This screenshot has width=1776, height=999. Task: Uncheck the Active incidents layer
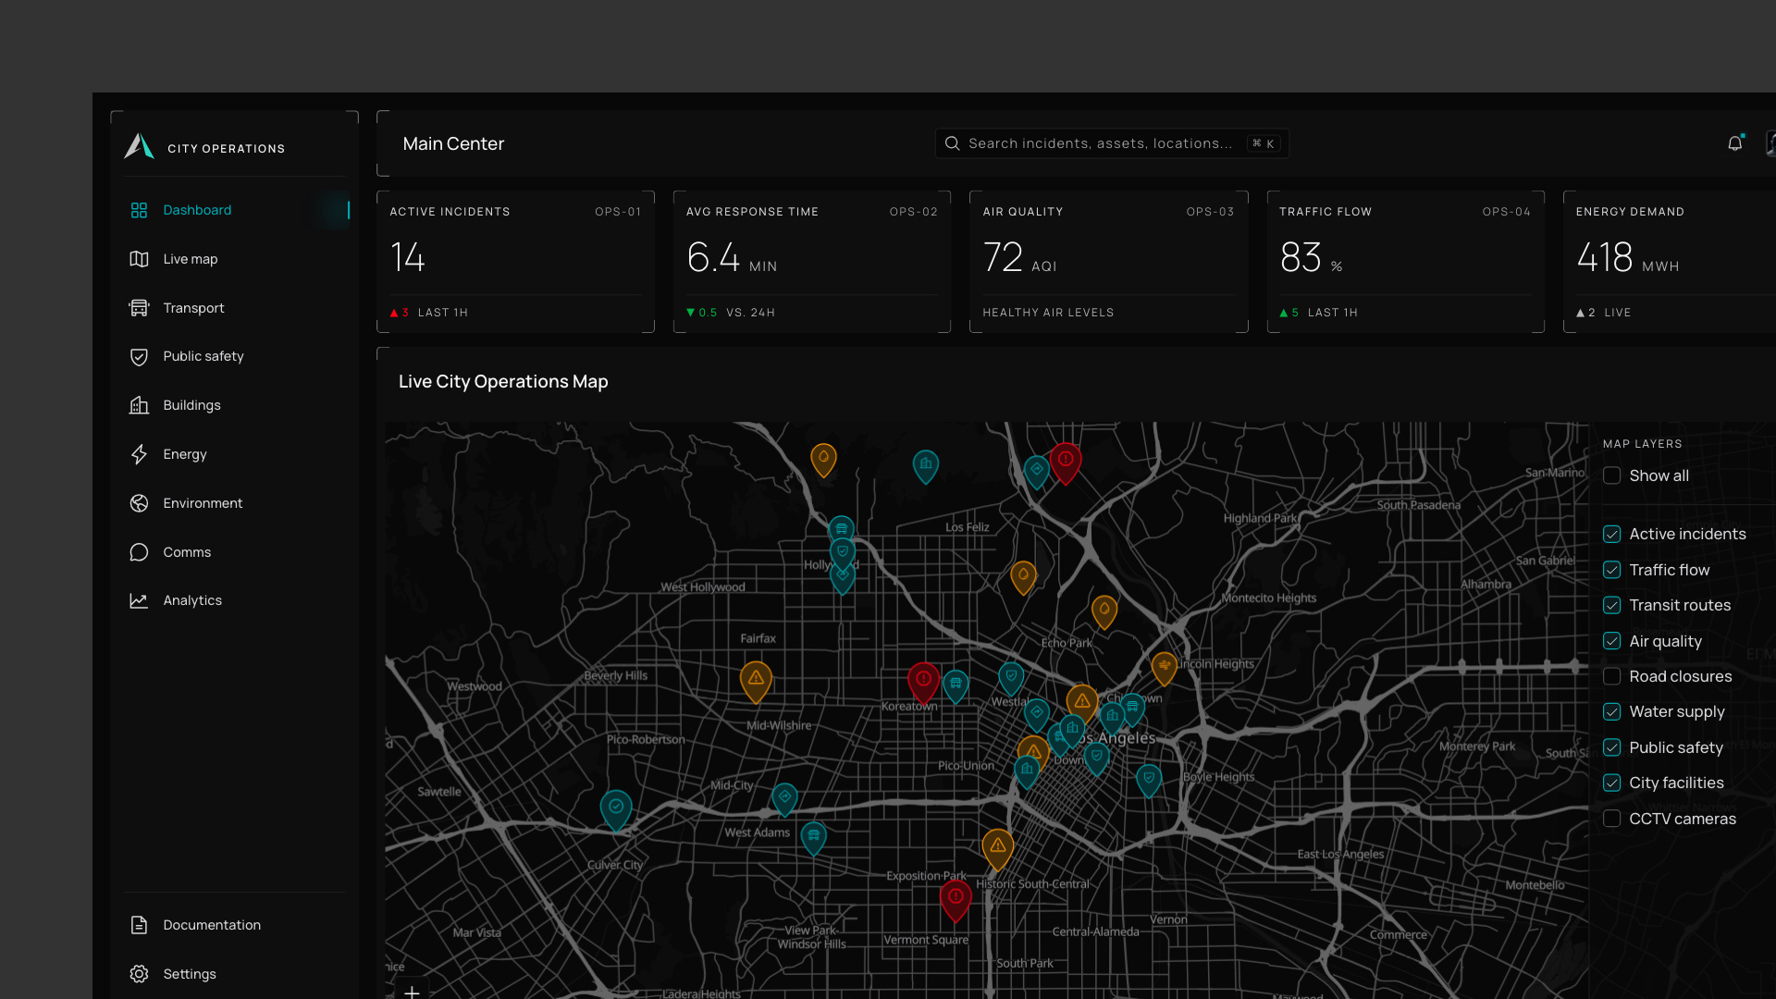[1611, 534]
